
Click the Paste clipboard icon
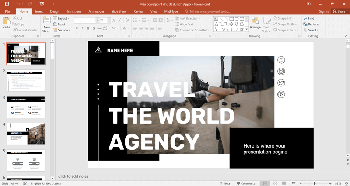click(7, 21)
